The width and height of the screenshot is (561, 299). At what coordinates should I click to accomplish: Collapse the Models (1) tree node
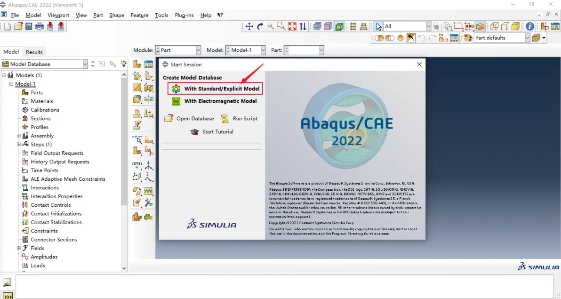pyautogui.click(x=4, y=75)
